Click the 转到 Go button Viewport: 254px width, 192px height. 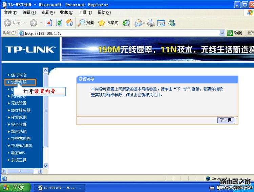point(235,33)
